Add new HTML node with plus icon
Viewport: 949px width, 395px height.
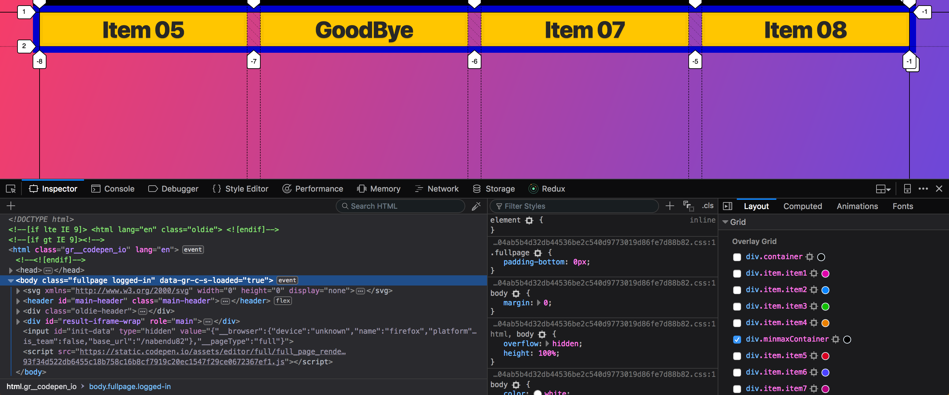pyautogui.click(x=11, y=206)
